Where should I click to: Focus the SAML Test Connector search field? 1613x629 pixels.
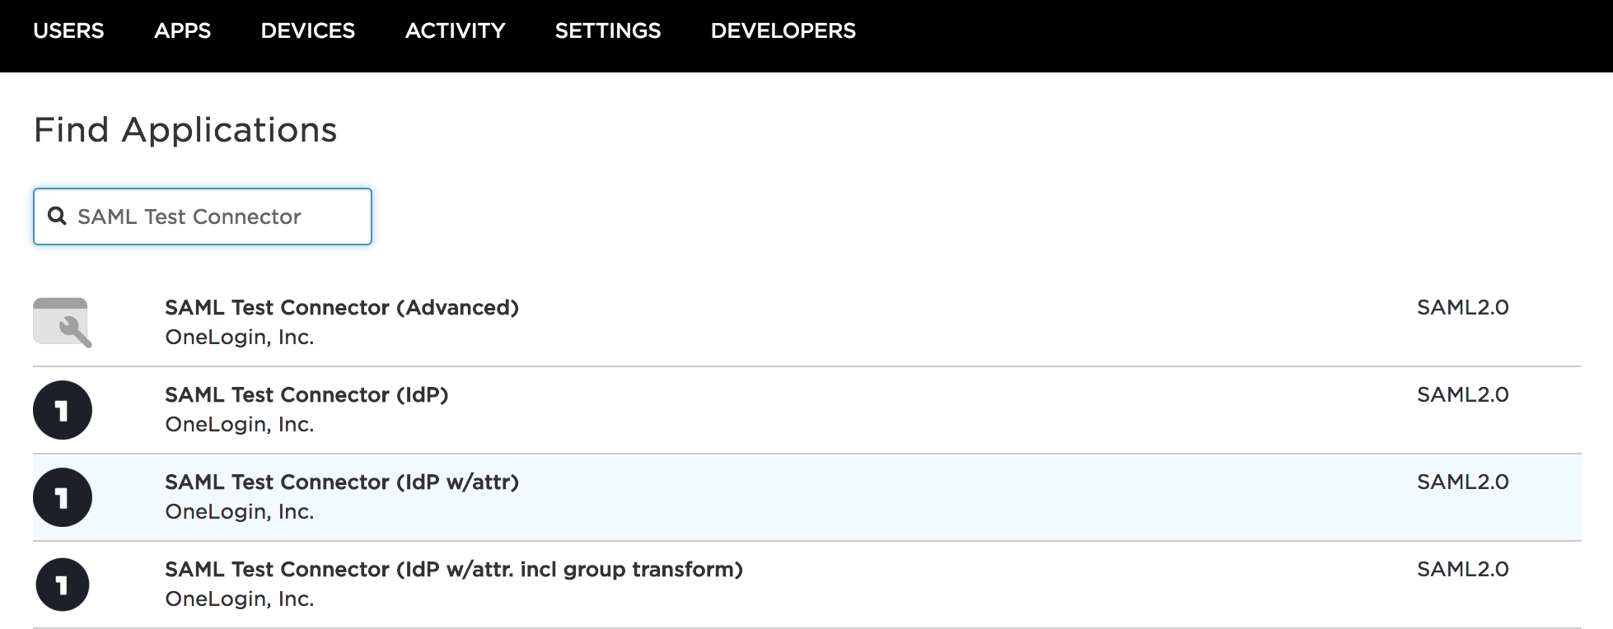tap(214, 217)
